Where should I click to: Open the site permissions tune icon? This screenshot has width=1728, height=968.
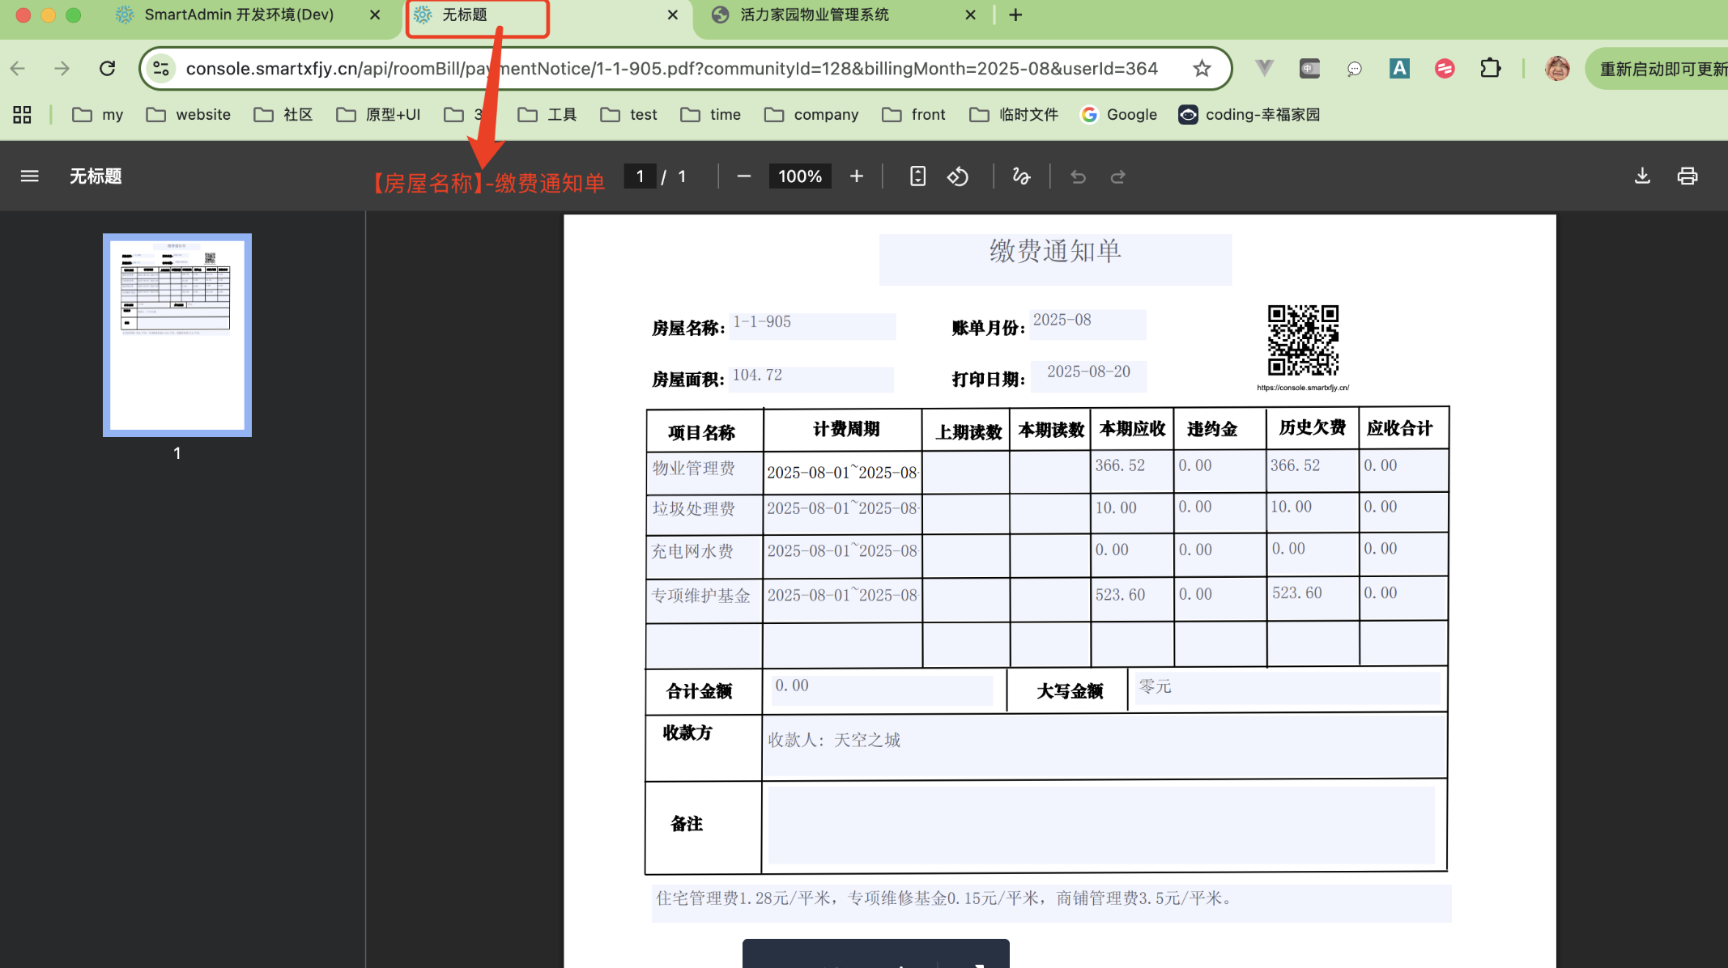pos(161,68)
